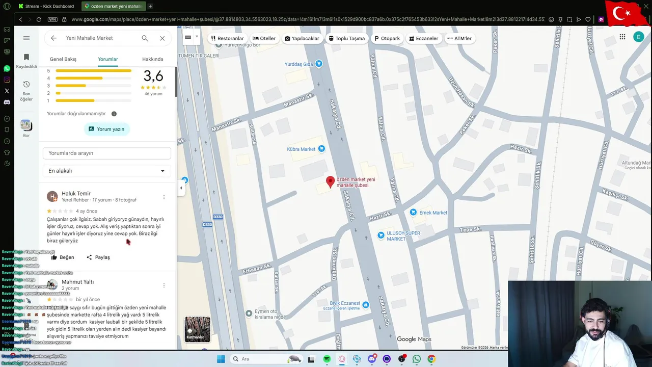The image size is (652, 367).
Task: Switch to the Genel Bakış tab
Action: click(x=63, y=59)
